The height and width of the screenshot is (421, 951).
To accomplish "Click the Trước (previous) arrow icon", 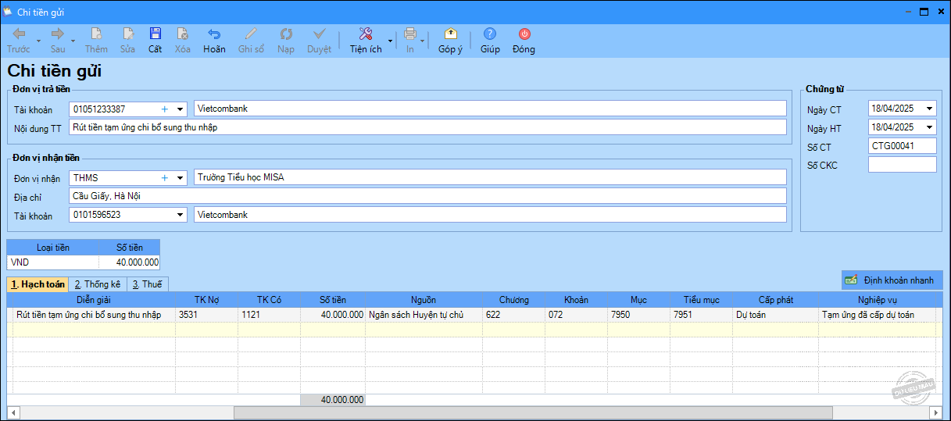I will coord(19,34).
